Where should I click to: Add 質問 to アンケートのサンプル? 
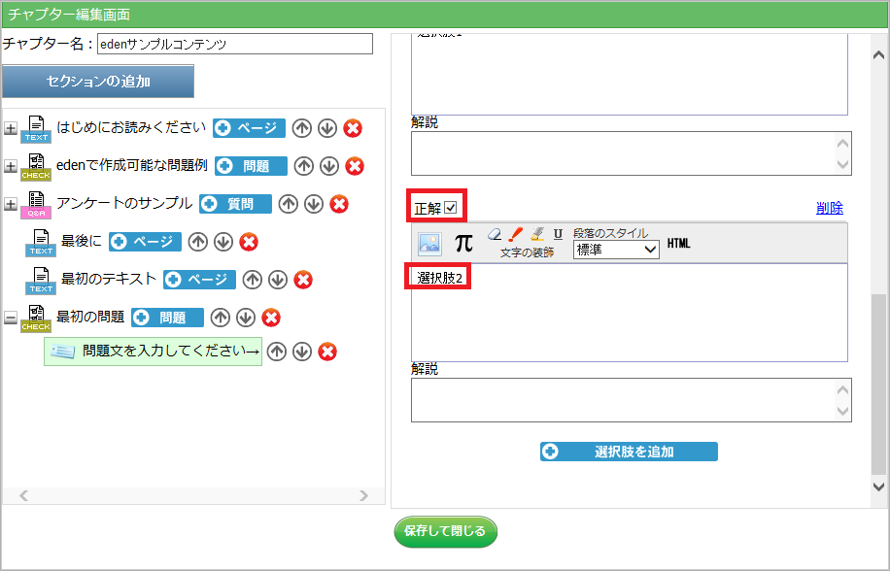pos(235,204)
